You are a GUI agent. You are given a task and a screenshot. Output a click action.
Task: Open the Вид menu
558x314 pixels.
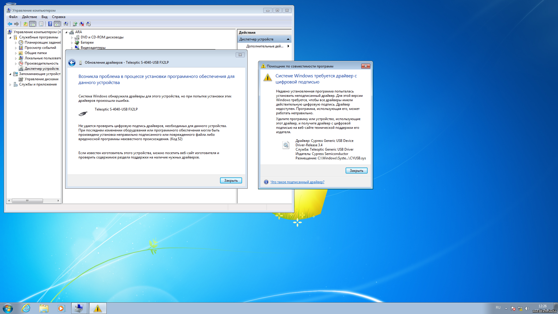point(44,17)
